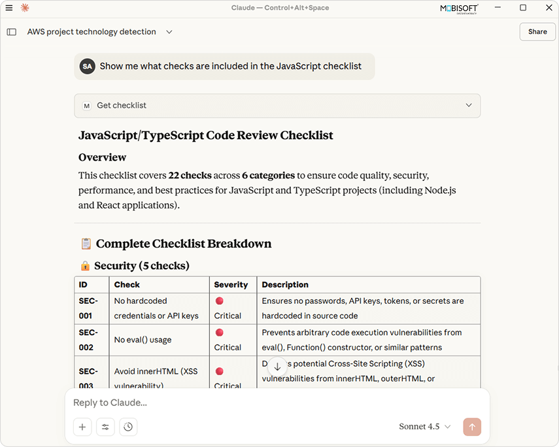Screen dimensions: 559x447
Task: Click the scroll-to-bottom arrow button
Action: click(277, 367)
